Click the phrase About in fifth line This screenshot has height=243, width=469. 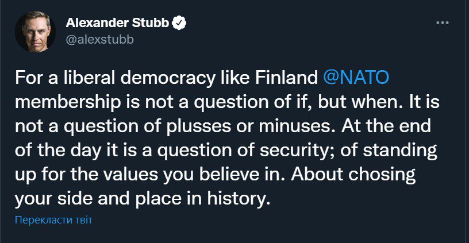[317, 175]
